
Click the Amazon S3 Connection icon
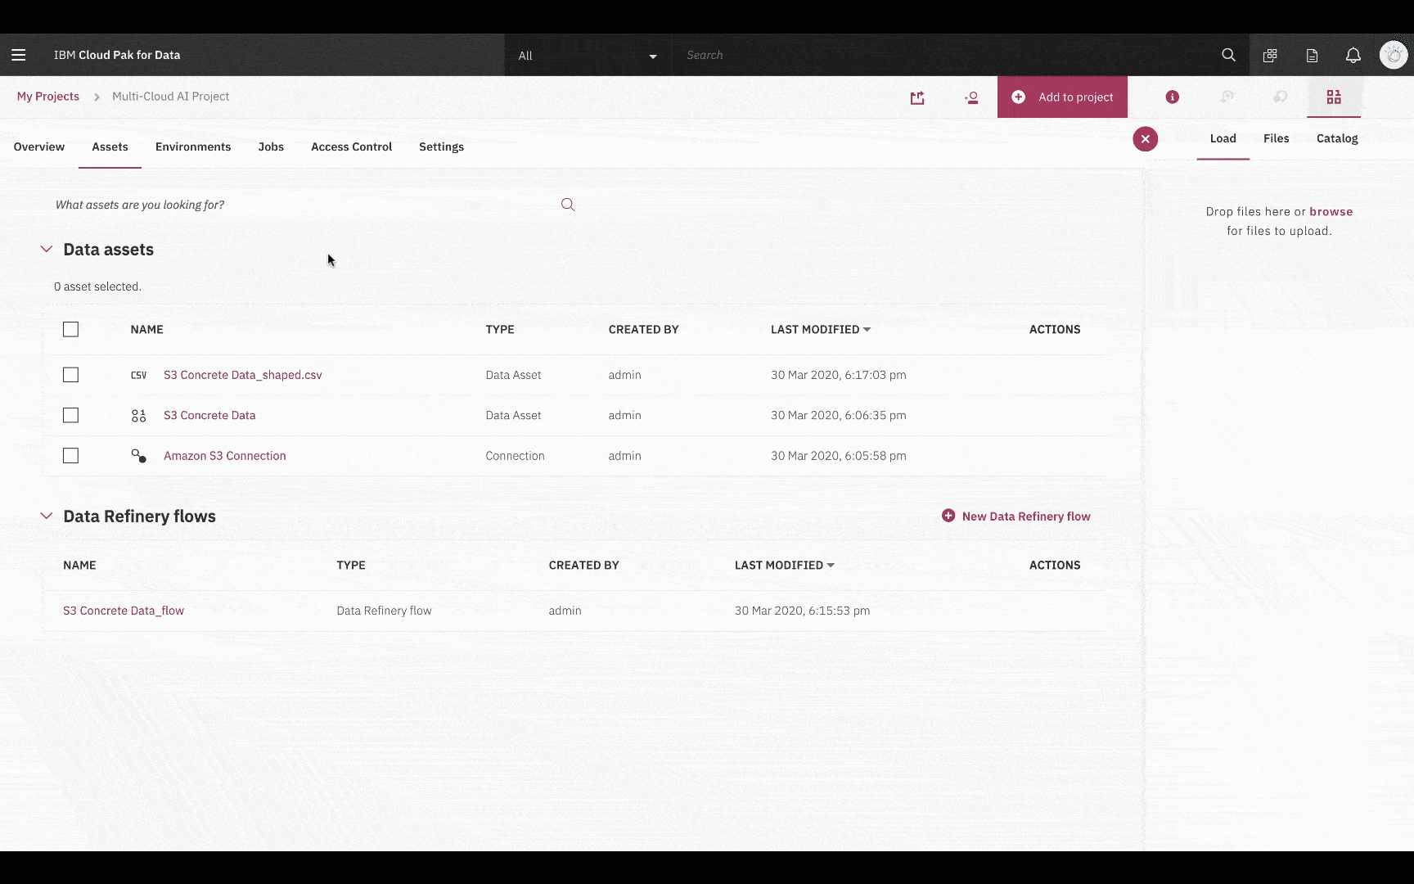pos(139,456)
